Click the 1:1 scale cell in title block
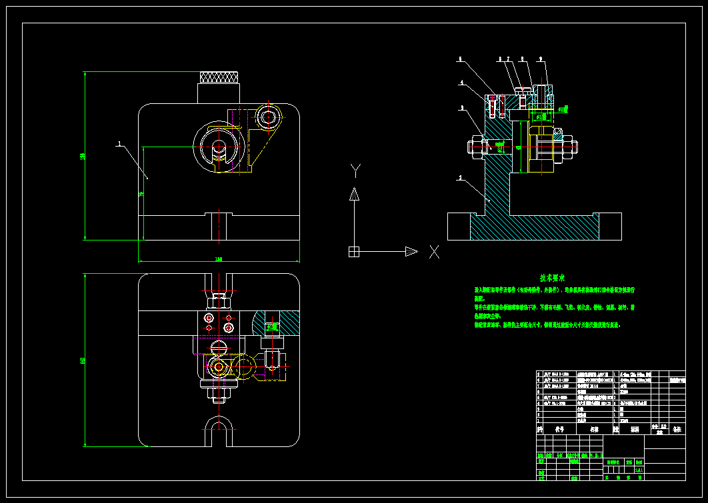This screenshot has width=708, height=503. [x=639, y=470]
